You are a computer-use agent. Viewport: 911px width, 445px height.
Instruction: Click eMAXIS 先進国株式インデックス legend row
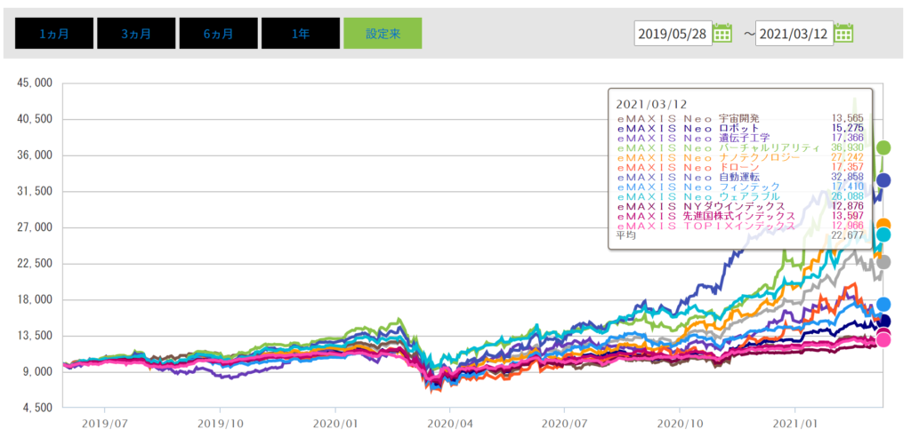click(x=739, y=216)
